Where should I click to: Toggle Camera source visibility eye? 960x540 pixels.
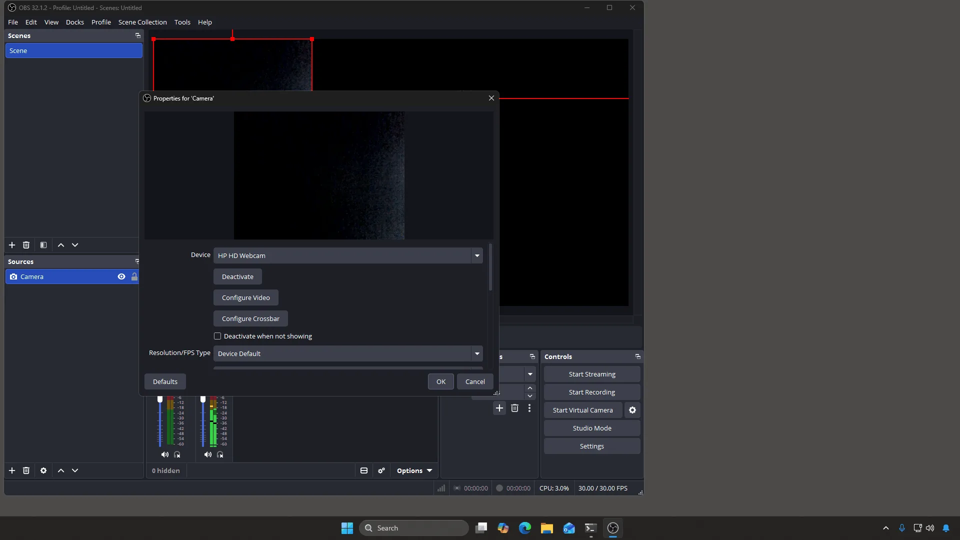coord(121,276)
